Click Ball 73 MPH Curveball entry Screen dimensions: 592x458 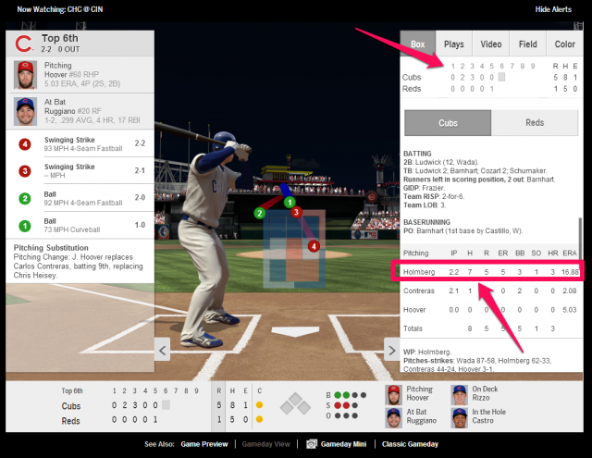click(80, 226)
